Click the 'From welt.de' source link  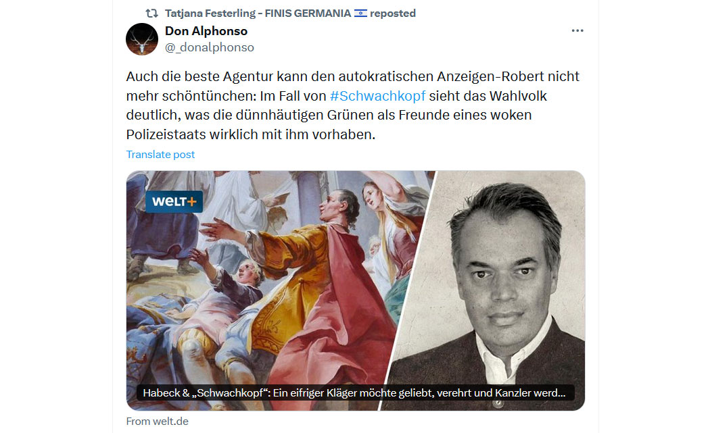(x=157, y=422)
